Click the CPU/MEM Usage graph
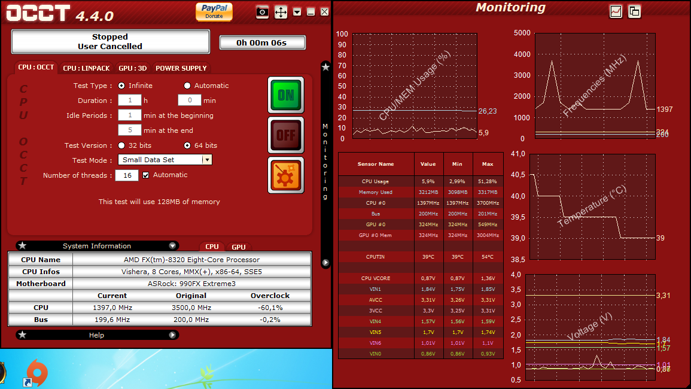This screenshot has height=389, width=691. tap(415, 86)
